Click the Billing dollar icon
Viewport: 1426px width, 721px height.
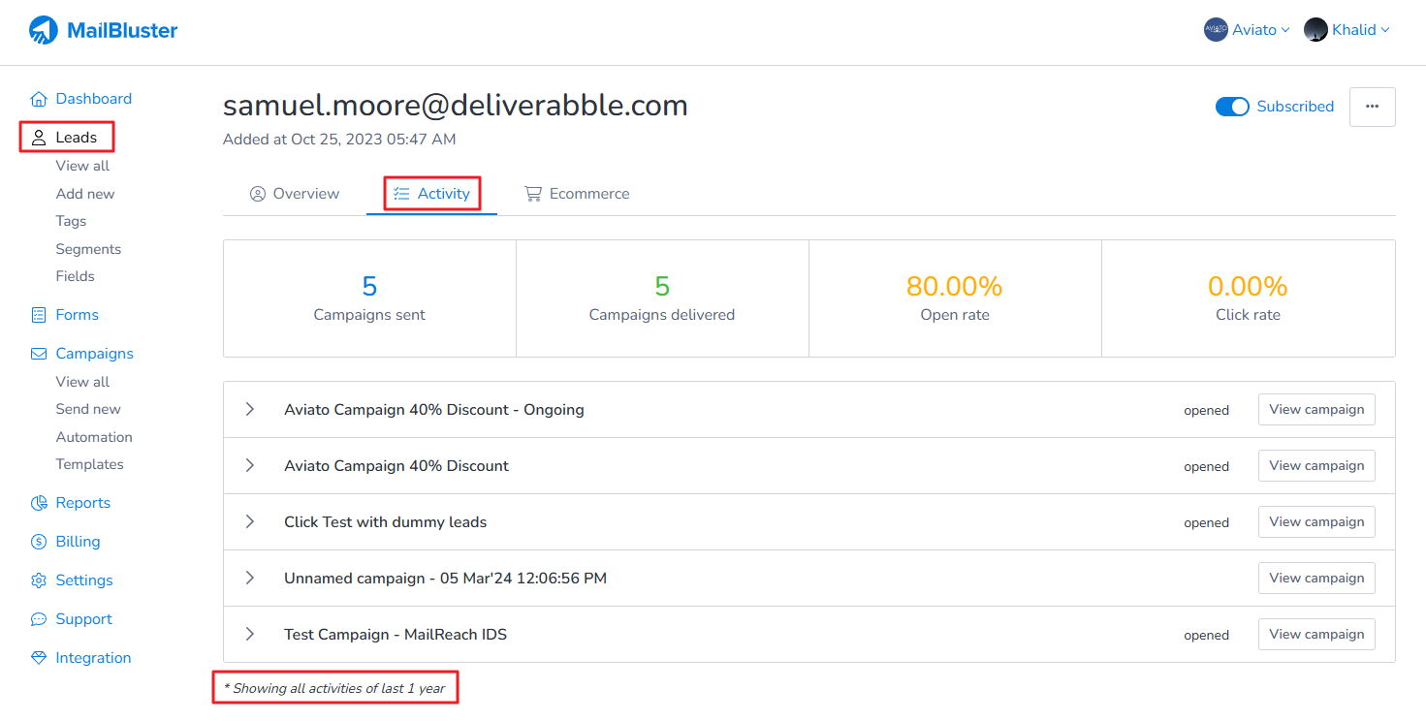pyautogui.click(x=39, y=542)
